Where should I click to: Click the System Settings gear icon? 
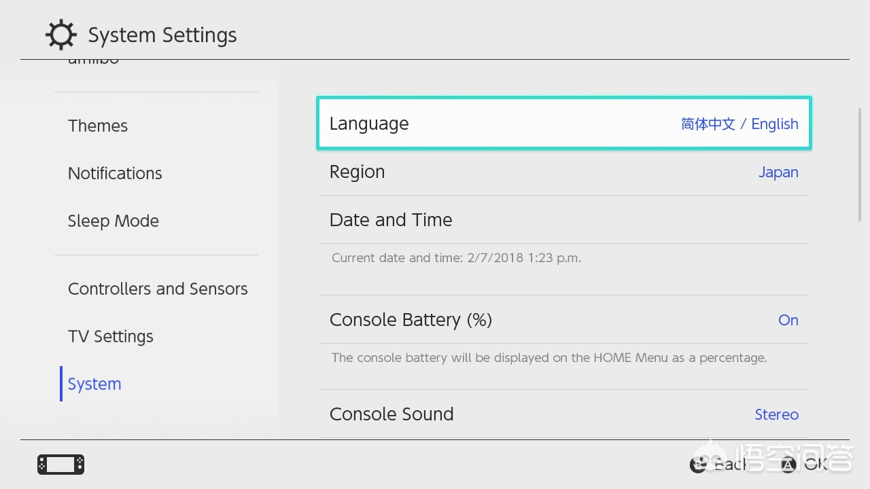click(60, 35)
